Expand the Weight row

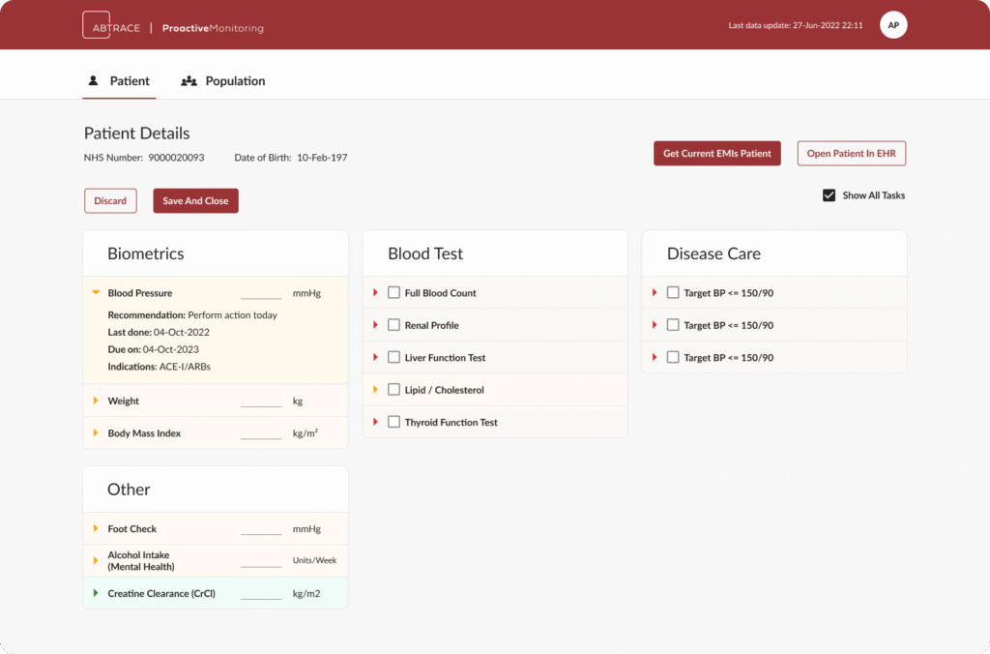click(96, 401)
